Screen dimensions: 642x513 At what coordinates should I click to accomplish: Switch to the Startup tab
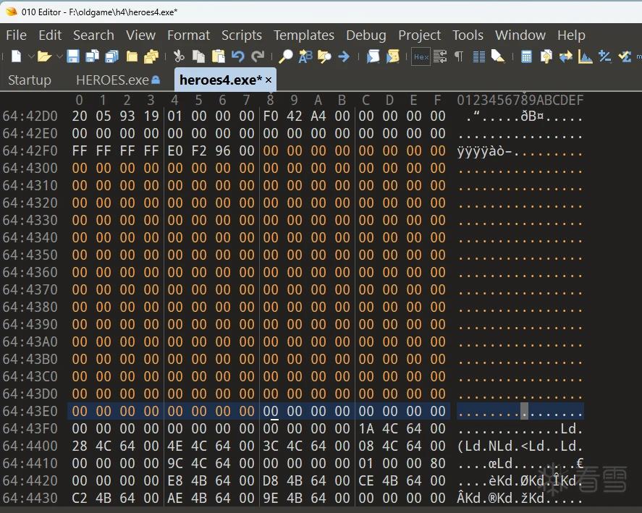click(30, 80)
